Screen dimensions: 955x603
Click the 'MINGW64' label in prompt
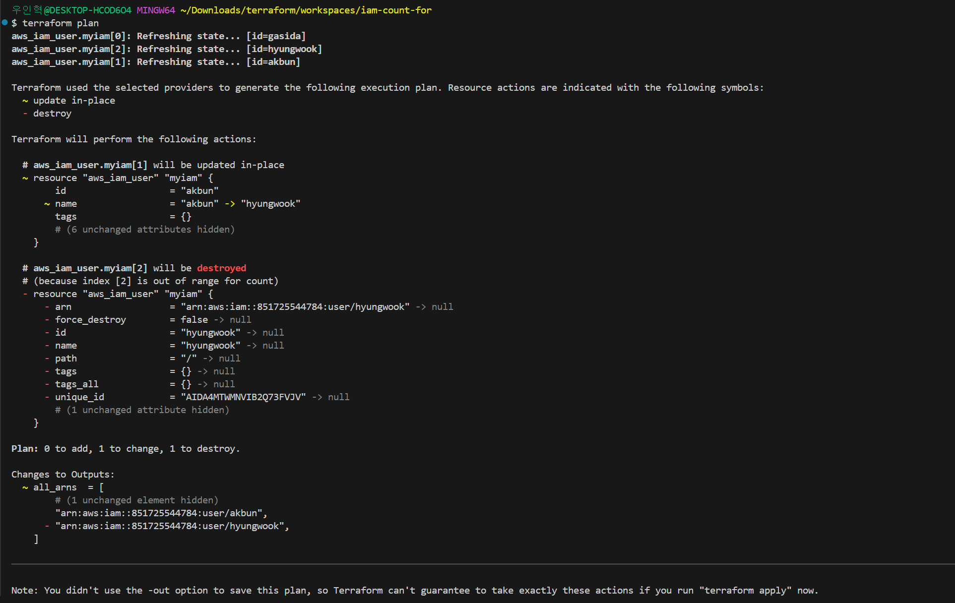click(x=156, y=10)
